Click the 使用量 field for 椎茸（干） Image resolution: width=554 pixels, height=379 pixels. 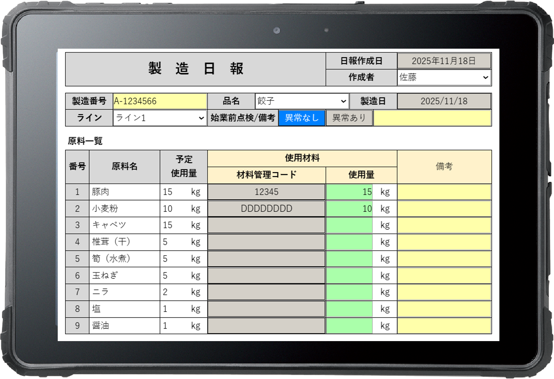349,242
